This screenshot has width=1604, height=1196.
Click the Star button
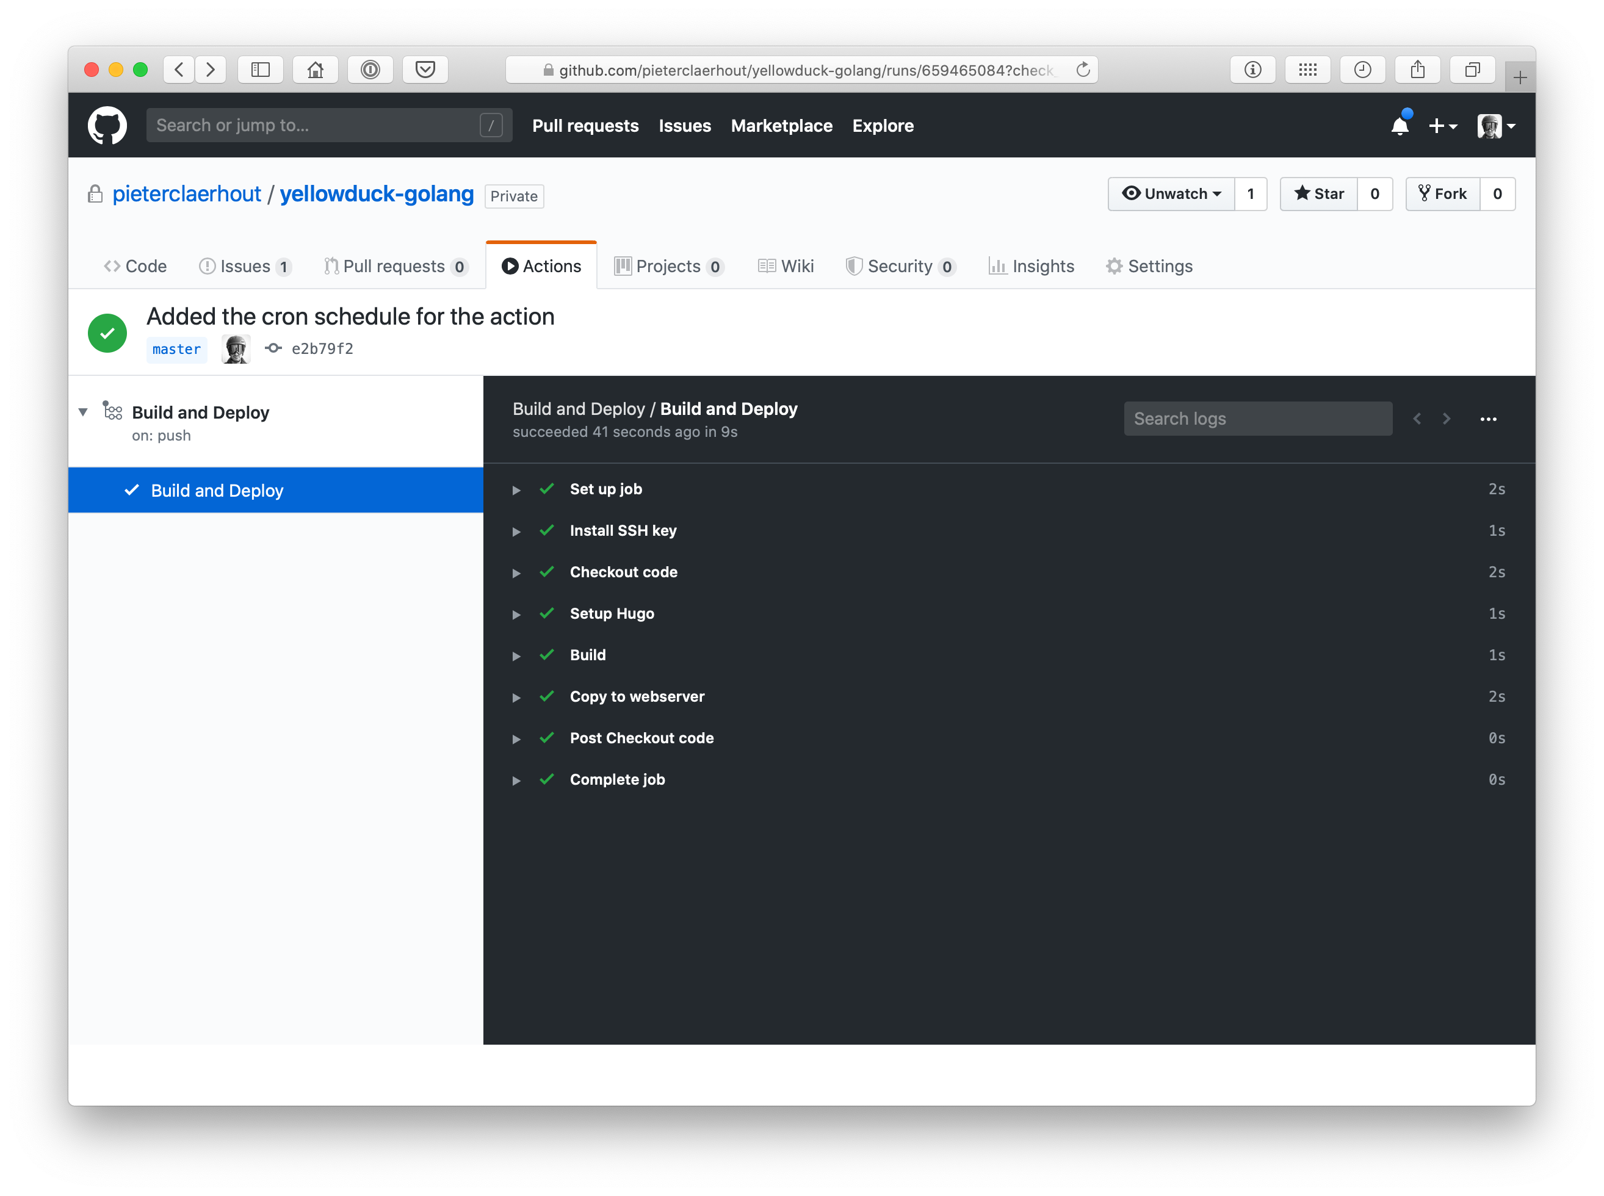(x=1319, y=193)
